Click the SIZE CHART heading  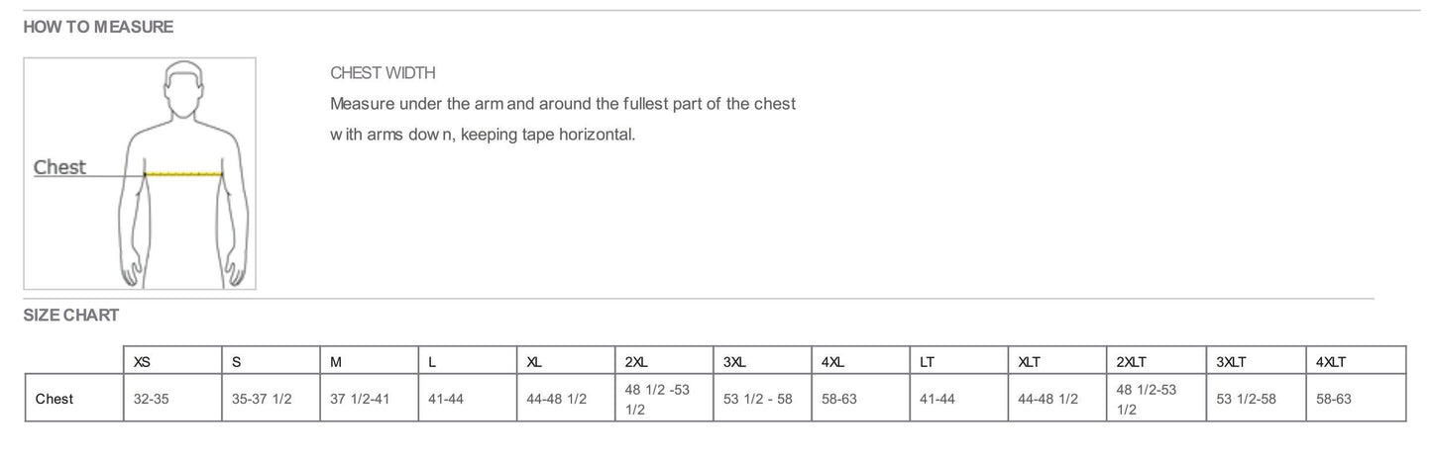click(71, 316)
